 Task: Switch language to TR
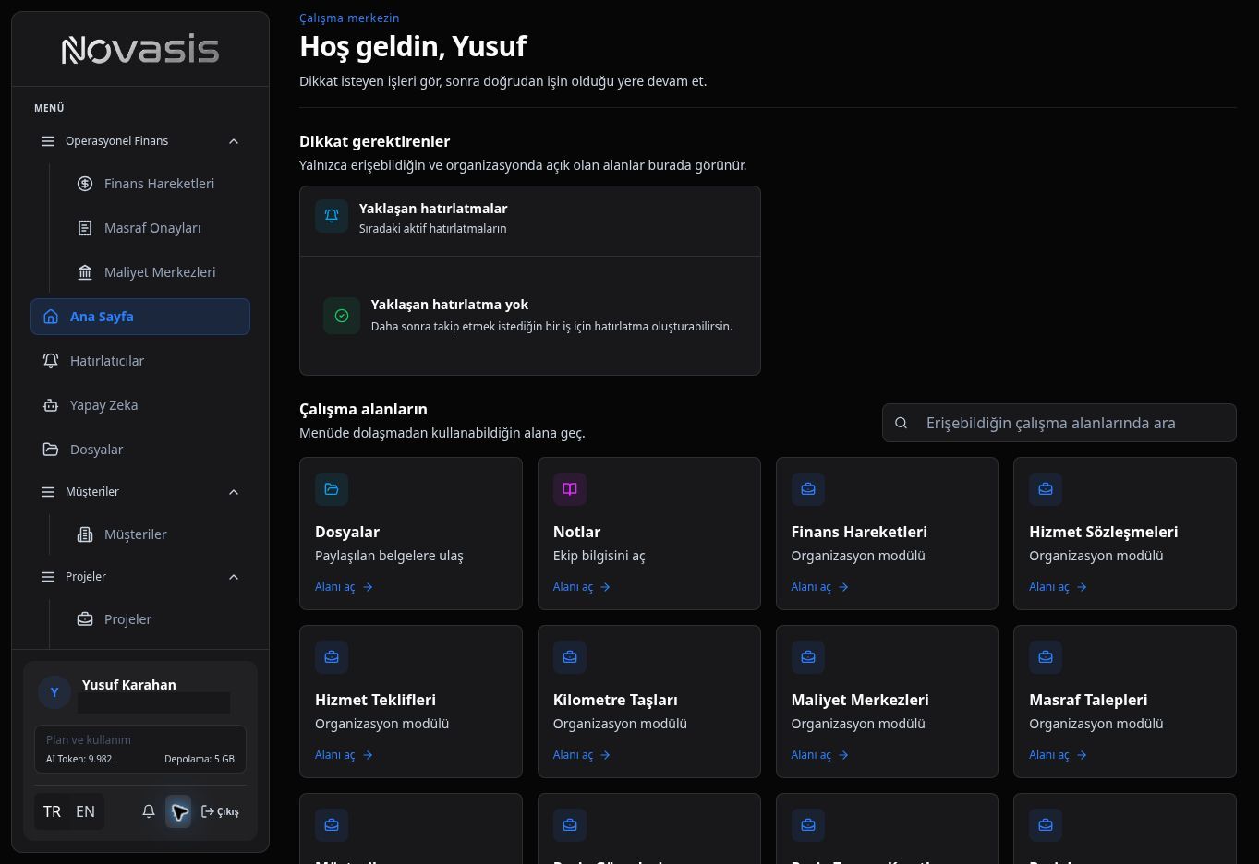tap(52, 811)
